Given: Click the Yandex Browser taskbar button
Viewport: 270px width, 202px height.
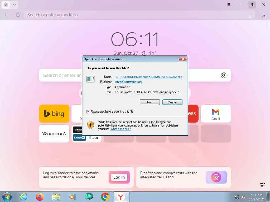Looking at the screenshot, I should coord(121,197).
